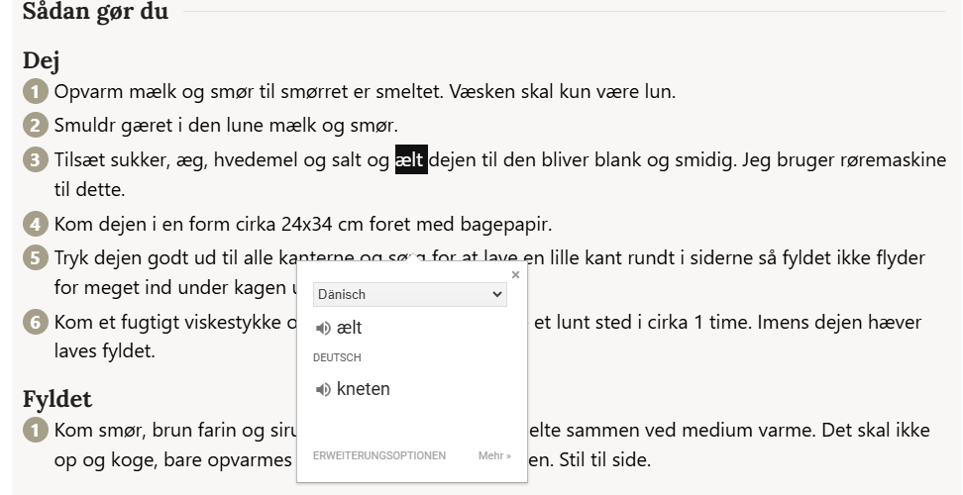This screenshot has height=495, width=963.
Task: Click the dropdown arrow next to Dänisch
Action: click(x=496, y=294)
